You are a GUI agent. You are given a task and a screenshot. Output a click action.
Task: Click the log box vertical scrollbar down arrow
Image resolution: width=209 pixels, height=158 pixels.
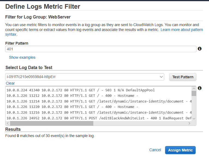(194, 119)
